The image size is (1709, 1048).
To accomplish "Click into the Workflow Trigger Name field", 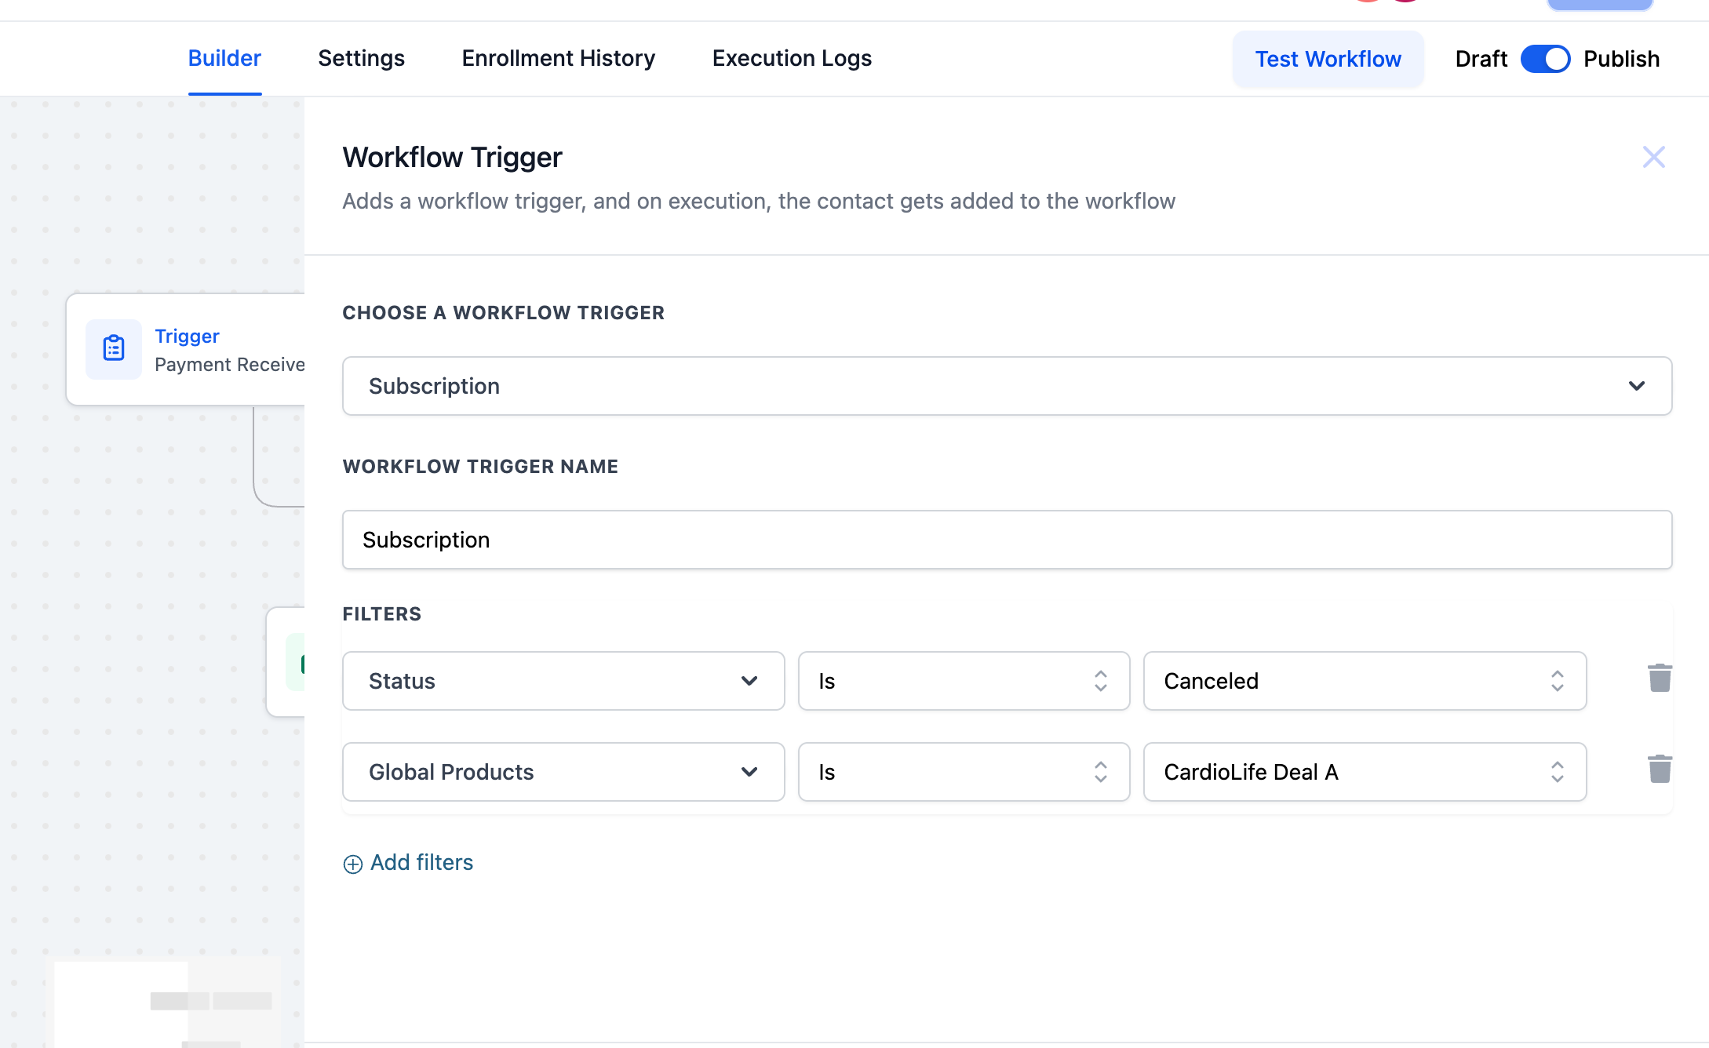I will (x=1007, y=540).
